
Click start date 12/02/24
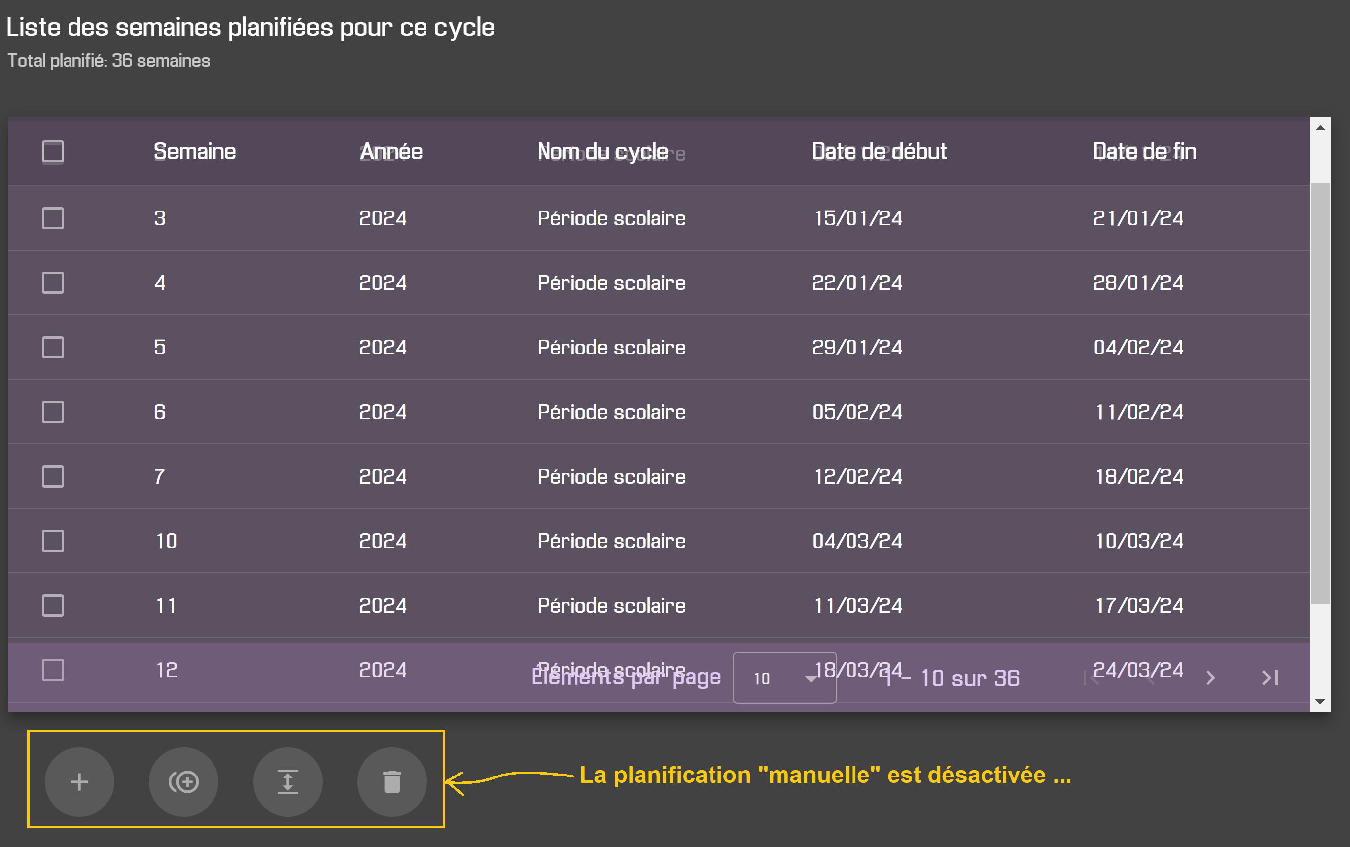pos(857,476)
